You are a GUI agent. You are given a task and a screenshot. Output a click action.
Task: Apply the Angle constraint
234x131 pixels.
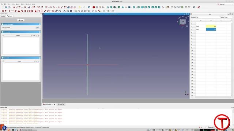(x=53, y=11)
